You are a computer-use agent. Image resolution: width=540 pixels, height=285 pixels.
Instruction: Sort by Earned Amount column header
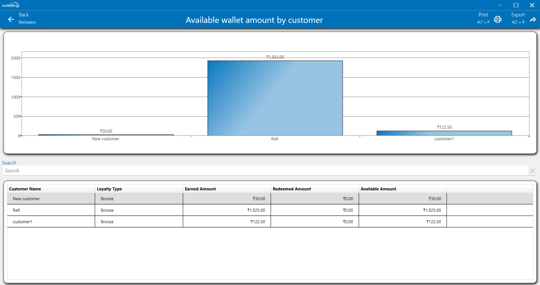tap(200, 189)
